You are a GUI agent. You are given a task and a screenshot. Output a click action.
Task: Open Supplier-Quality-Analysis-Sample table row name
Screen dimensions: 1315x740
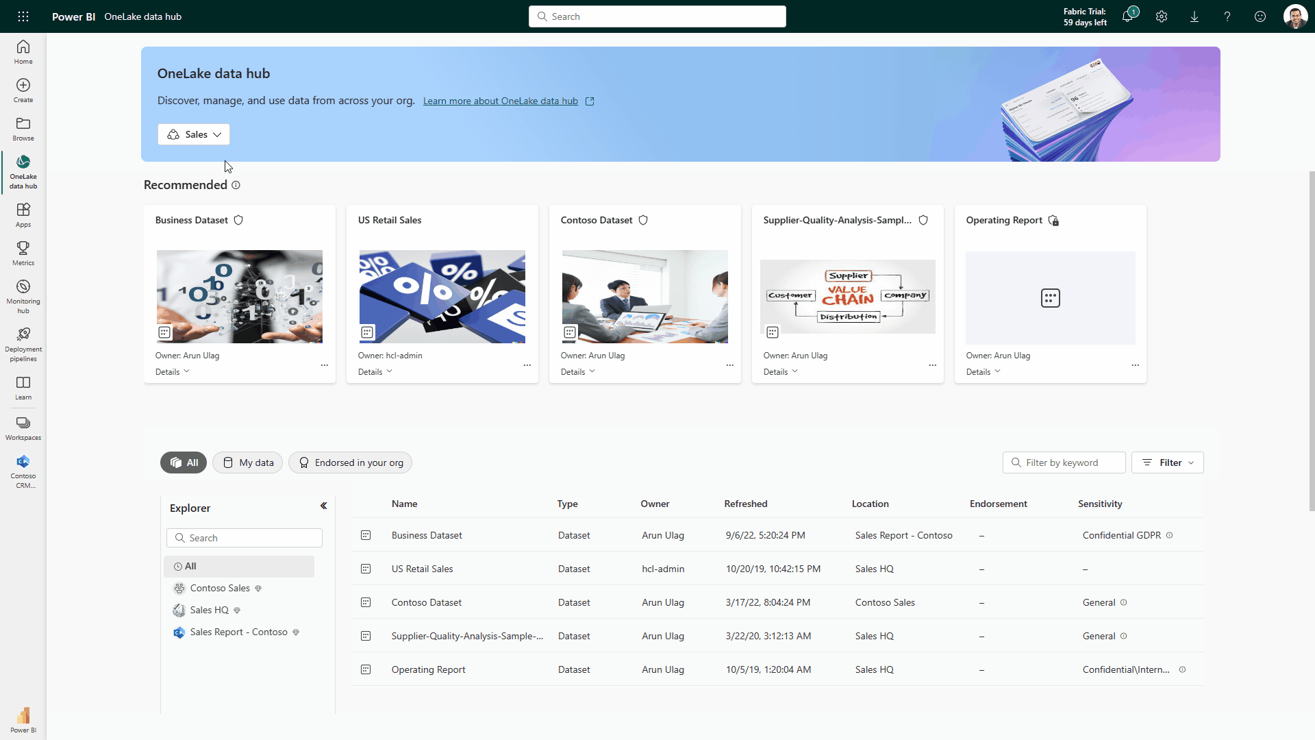pos(467,636)
